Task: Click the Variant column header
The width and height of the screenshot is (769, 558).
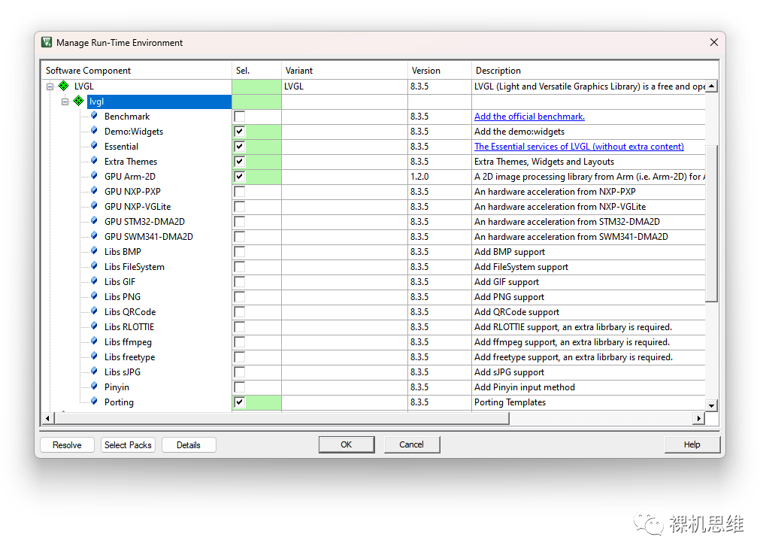Action: click(344, 70)
